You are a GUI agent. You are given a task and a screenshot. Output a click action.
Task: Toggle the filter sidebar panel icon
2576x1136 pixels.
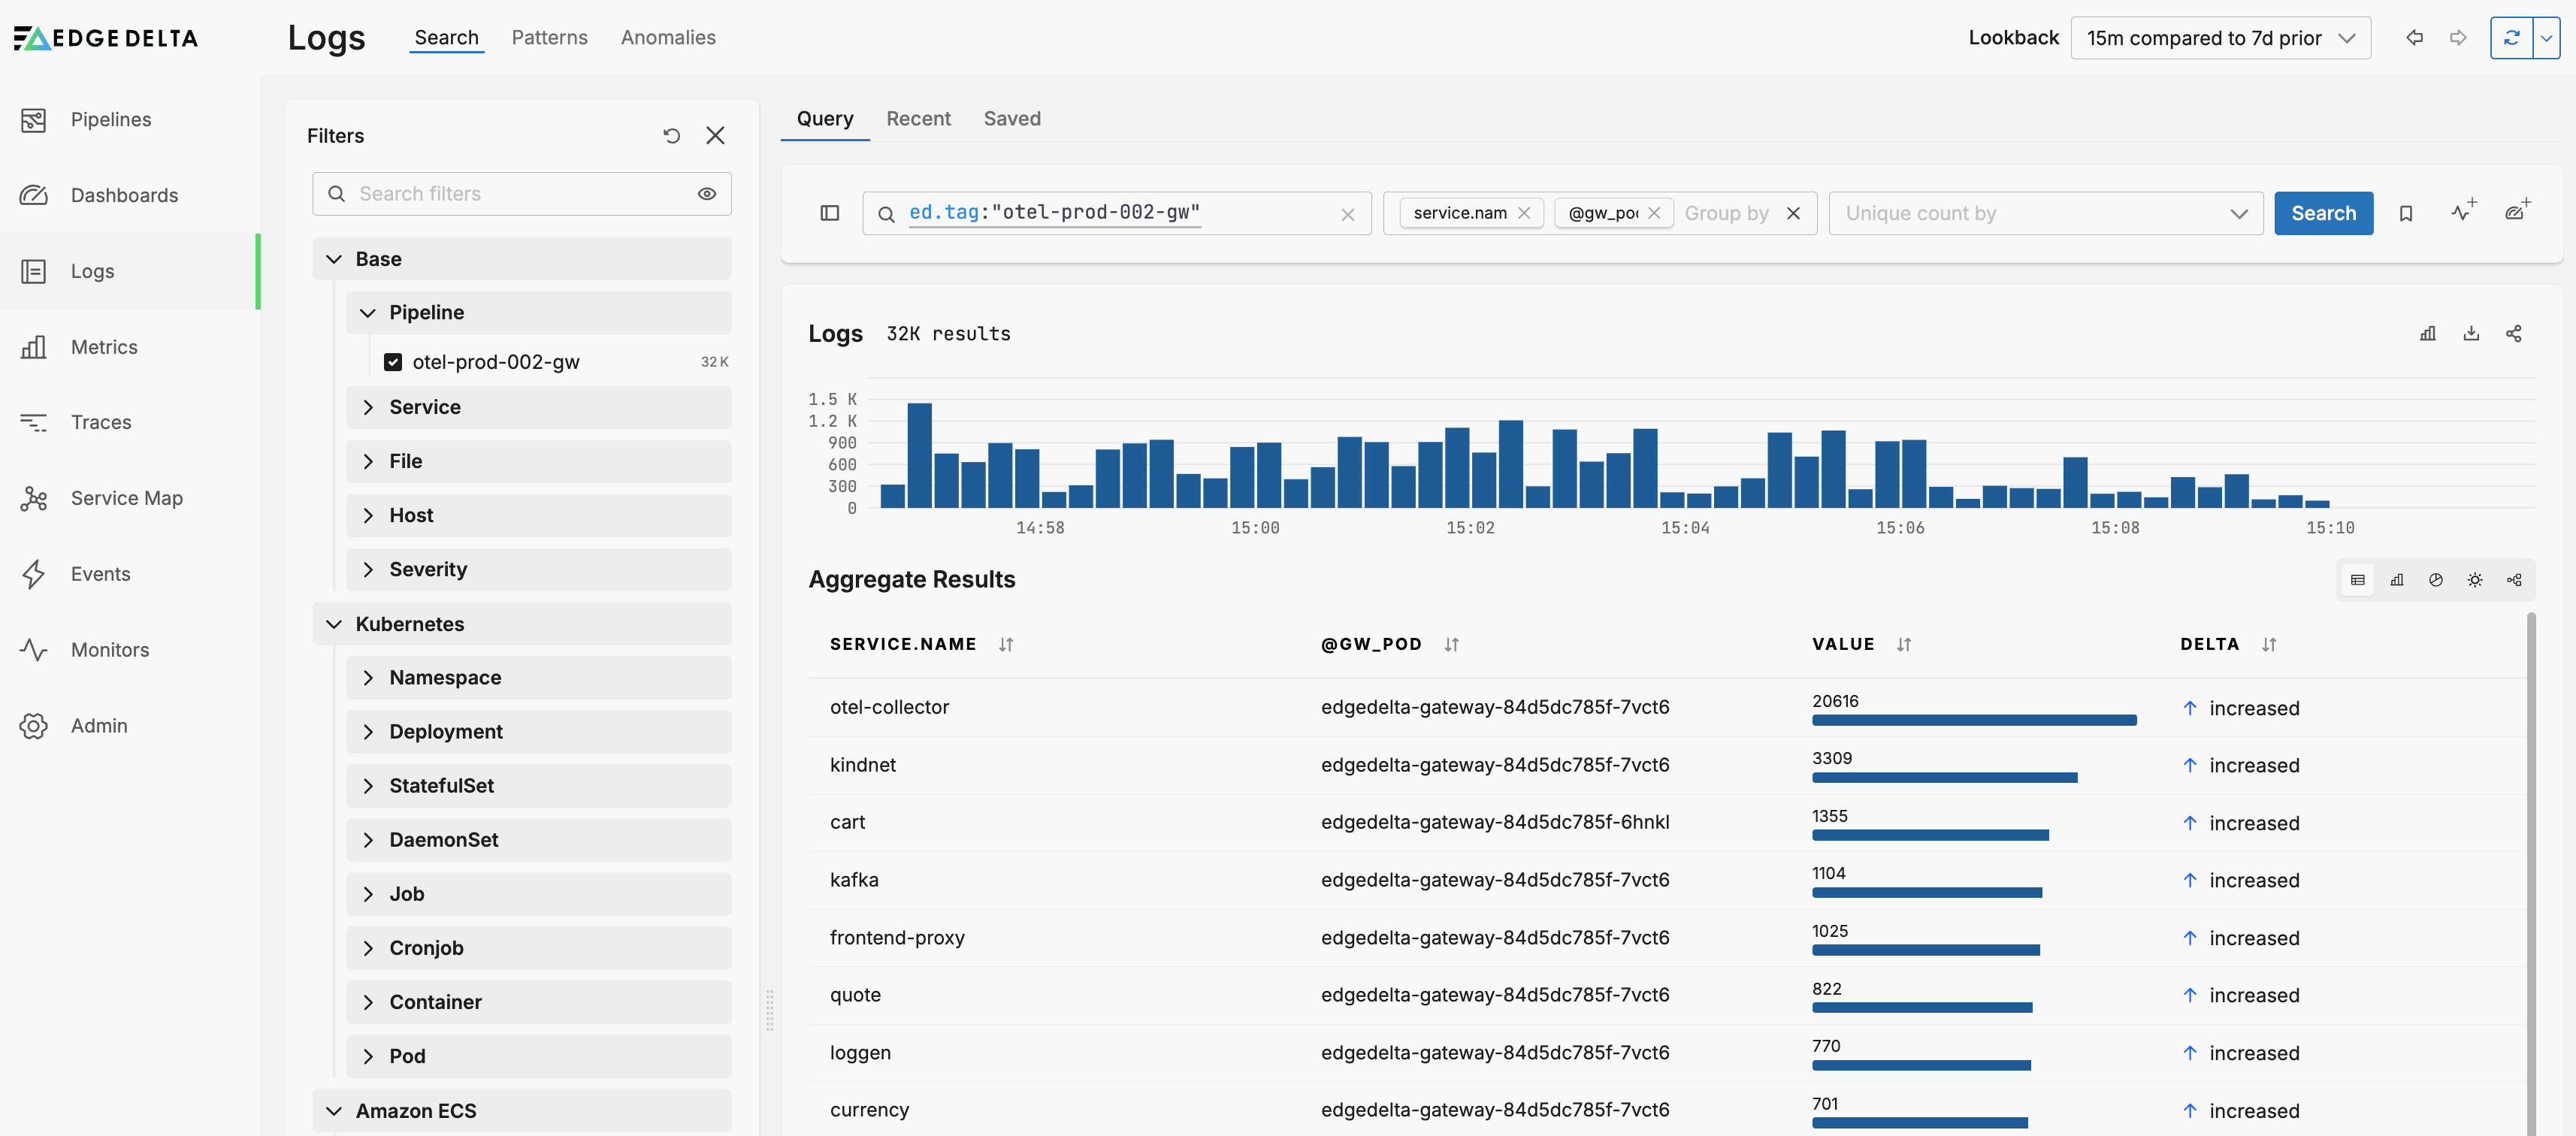tap(830, 213)
